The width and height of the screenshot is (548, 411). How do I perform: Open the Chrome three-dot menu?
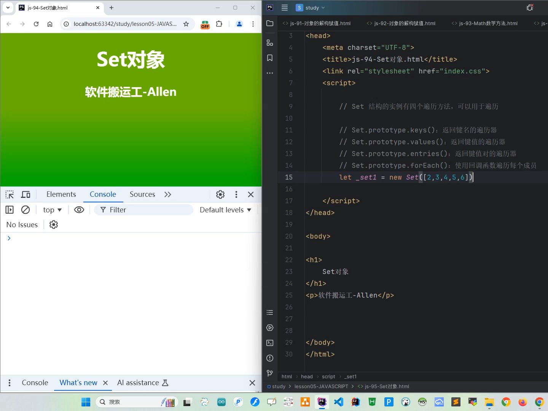coord(253,24)
